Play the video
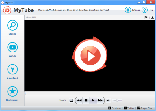The image size is (156, 111). click(93, 100)
